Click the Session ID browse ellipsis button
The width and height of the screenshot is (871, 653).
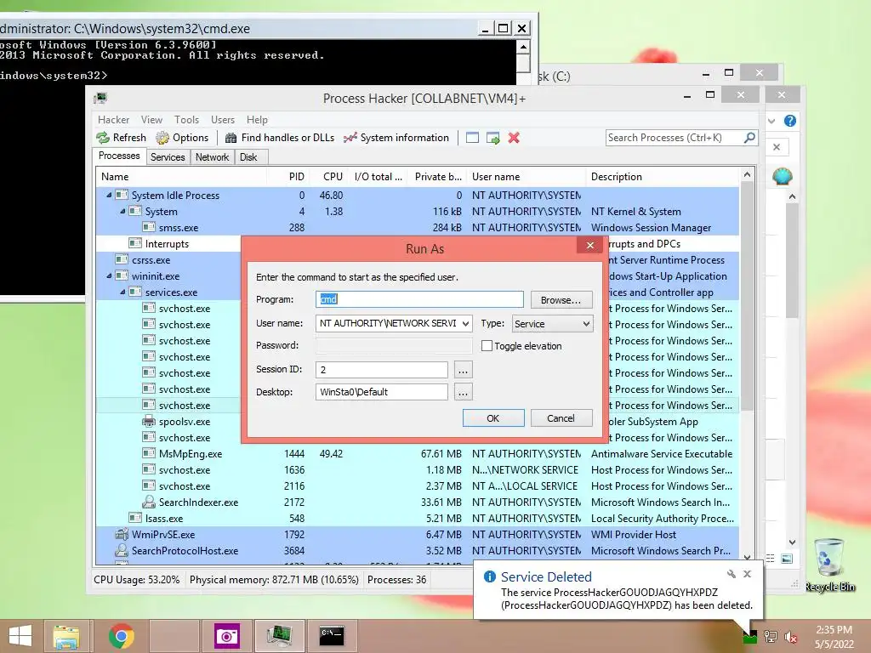tap(463, 370)
